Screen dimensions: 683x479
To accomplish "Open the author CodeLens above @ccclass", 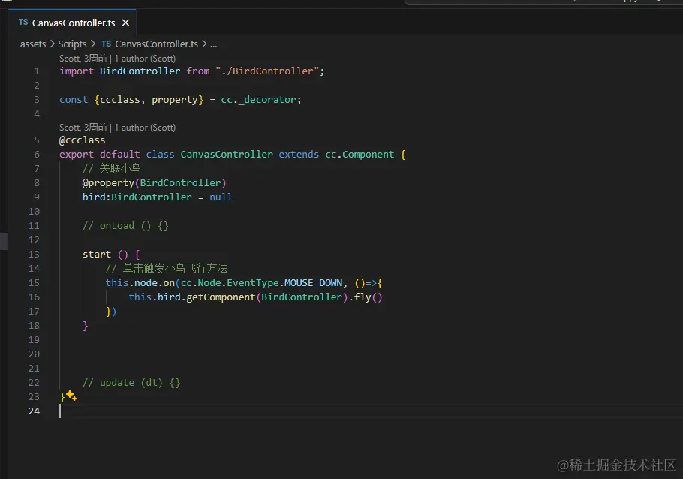I will [118, 128].
